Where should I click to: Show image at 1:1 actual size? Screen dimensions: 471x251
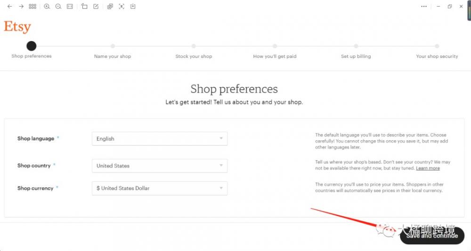click(70, 6)
